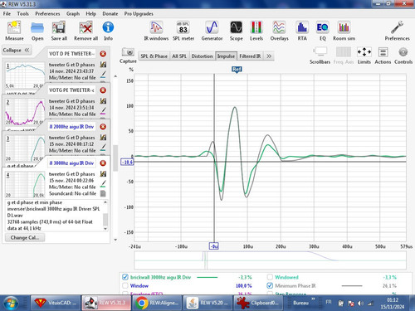The image size is (415, 311).
Task: Remove the VOTG PE TWEETER measurement
Action: tap(103, 90)
